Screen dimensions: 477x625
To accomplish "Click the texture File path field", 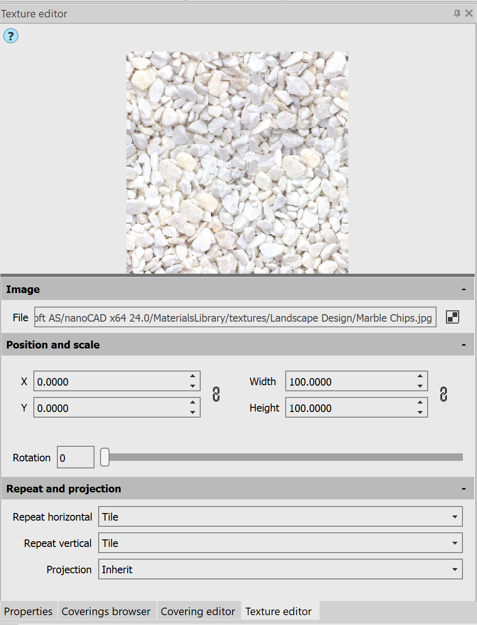I will pos(235,318).
